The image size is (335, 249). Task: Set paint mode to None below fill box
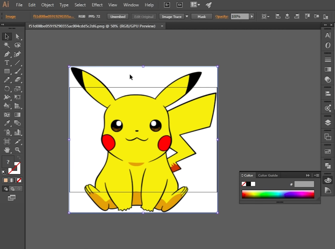click(x=19, y=180)
